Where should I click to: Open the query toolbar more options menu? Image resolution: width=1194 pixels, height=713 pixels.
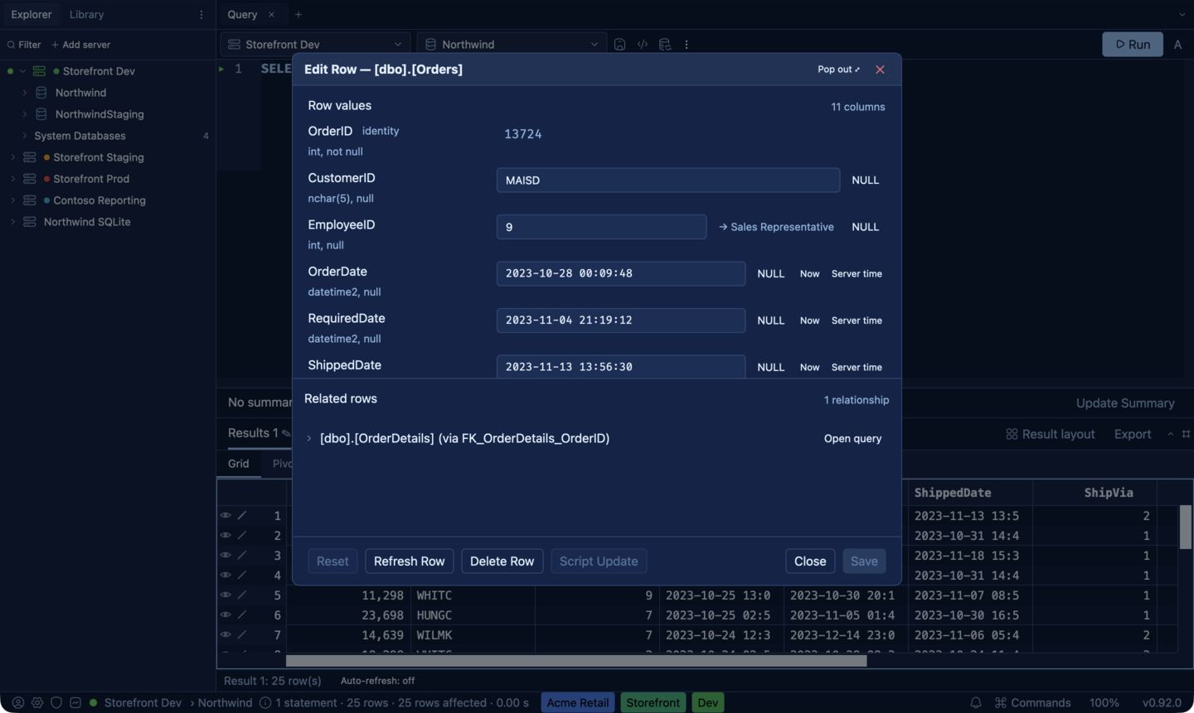687,45
